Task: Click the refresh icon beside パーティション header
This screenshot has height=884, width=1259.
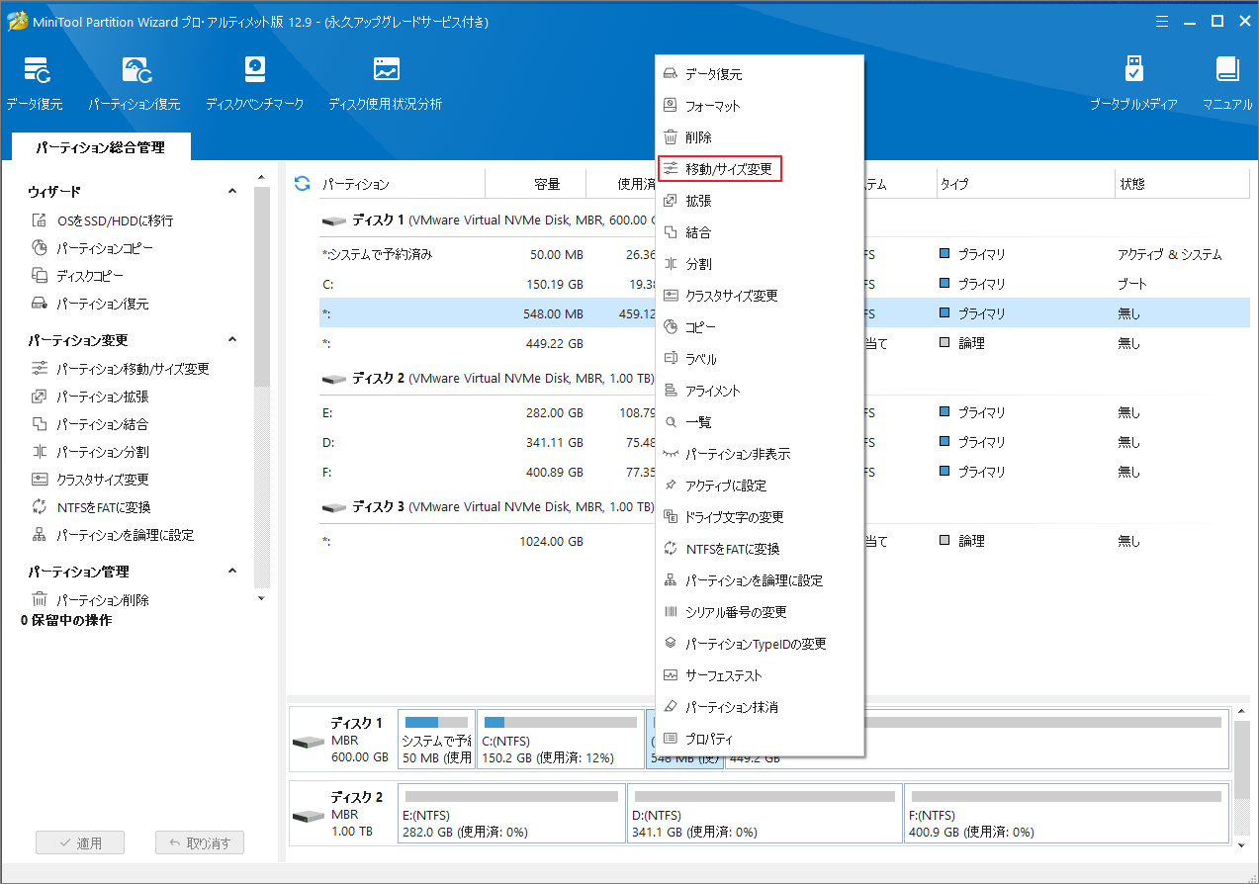Action: point(303,184)
